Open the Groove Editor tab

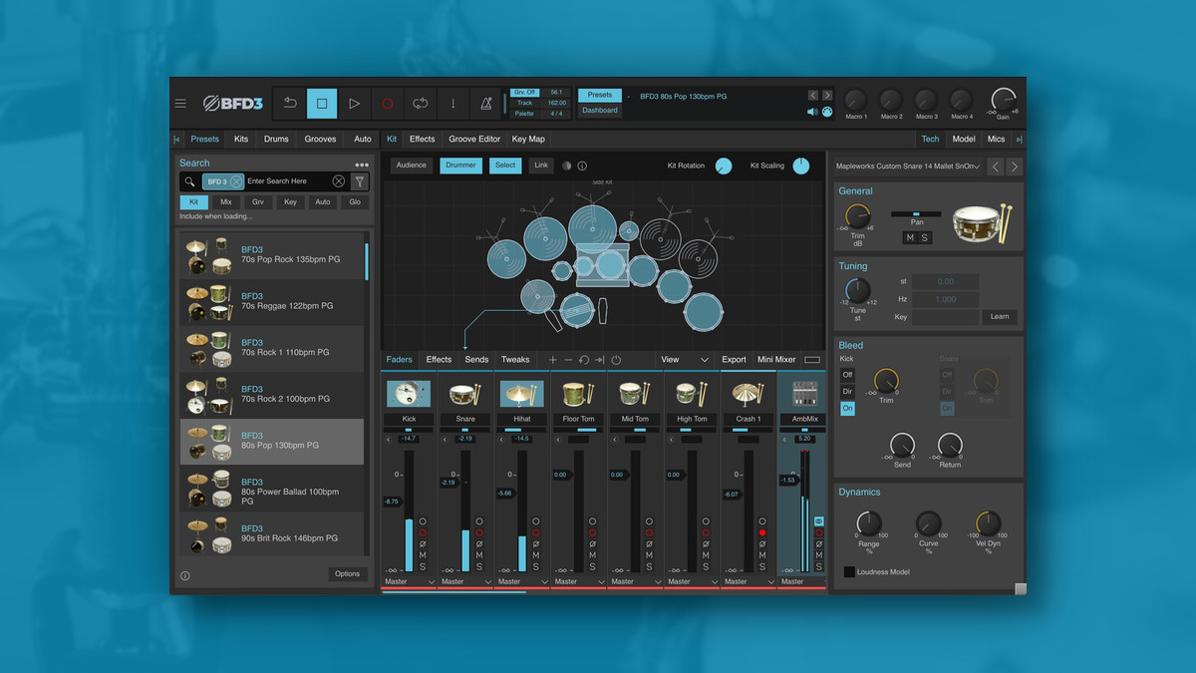click(x=474, y=140)
